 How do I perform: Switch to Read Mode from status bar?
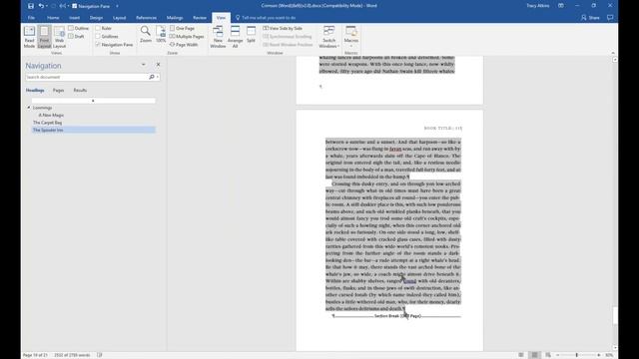tap(521, 355)
